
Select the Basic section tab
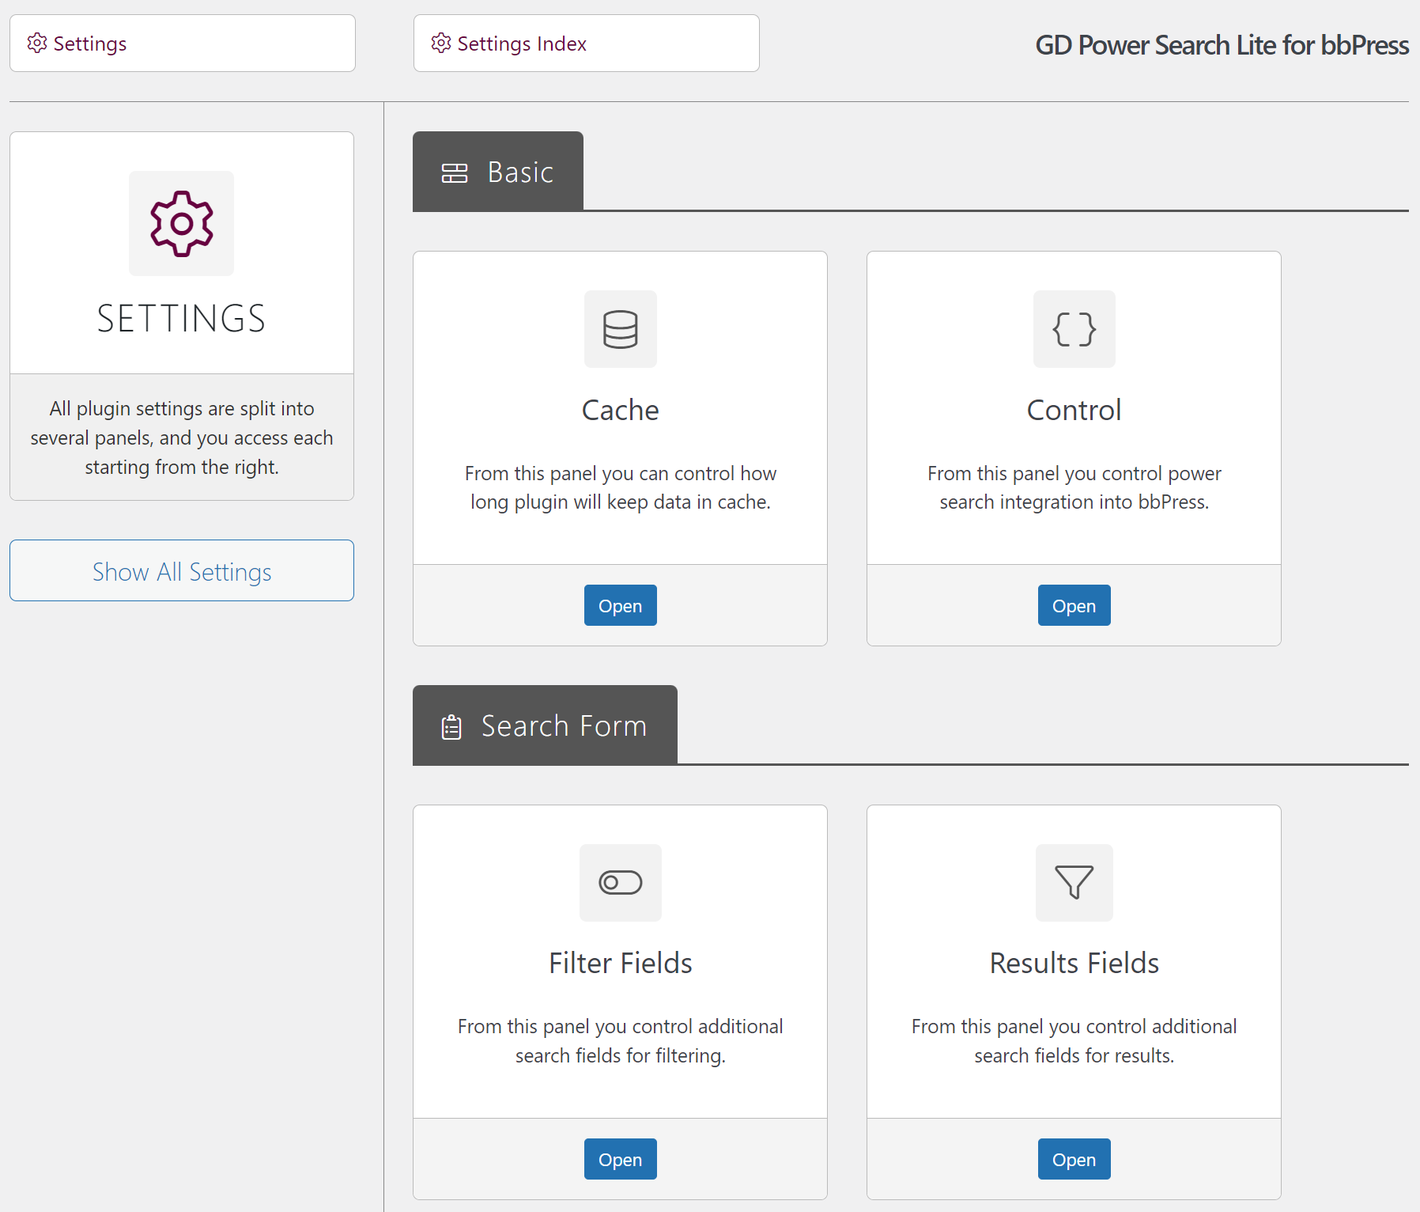498,172
